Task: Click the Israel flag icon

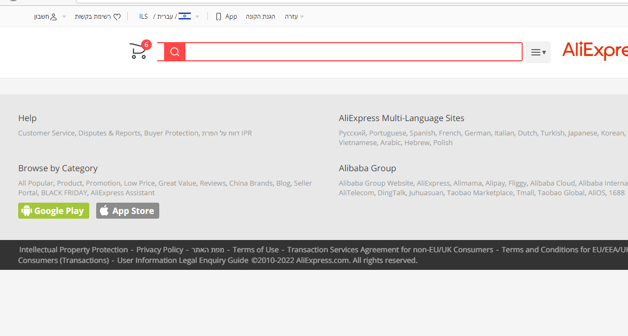Action: (184, 16)
